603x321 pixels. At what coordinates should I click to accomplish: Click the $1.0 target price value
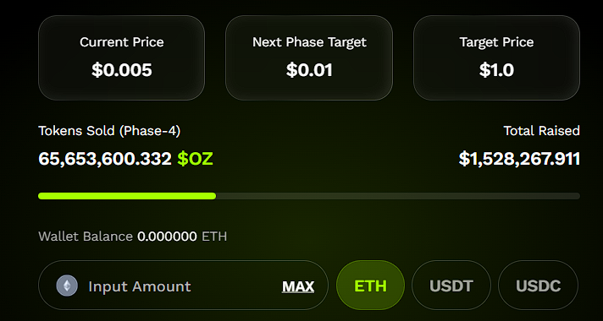tap(496, 70)
